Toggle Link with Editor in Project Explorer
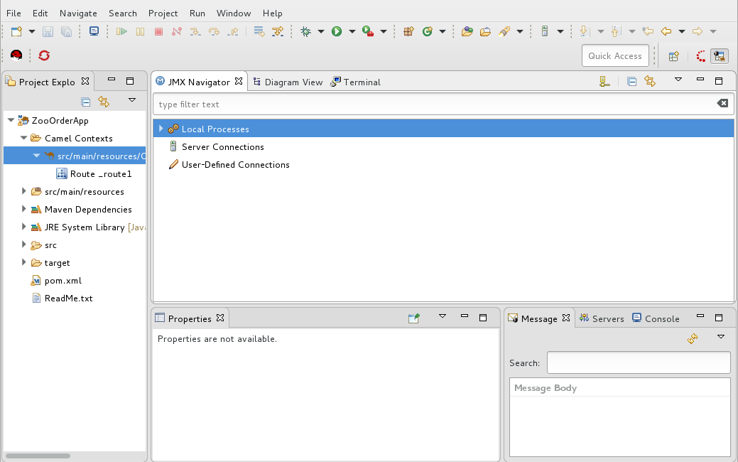Image resolution: width=738 pixels, height=462 pixels. point(104,102)
